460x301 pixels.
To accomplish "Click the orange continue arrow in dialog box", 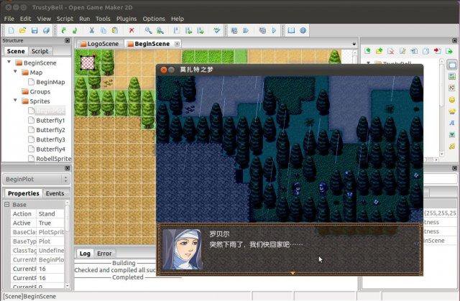I will tap(293, 273).
